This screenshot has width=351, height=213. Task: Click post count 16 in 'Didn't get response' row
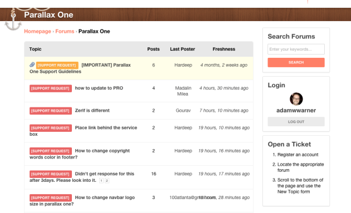pos(154,174)
